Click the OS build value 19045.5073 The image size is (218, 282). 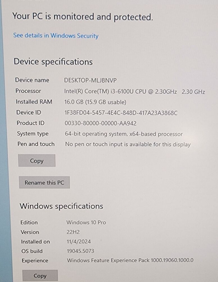click(80, 251)
